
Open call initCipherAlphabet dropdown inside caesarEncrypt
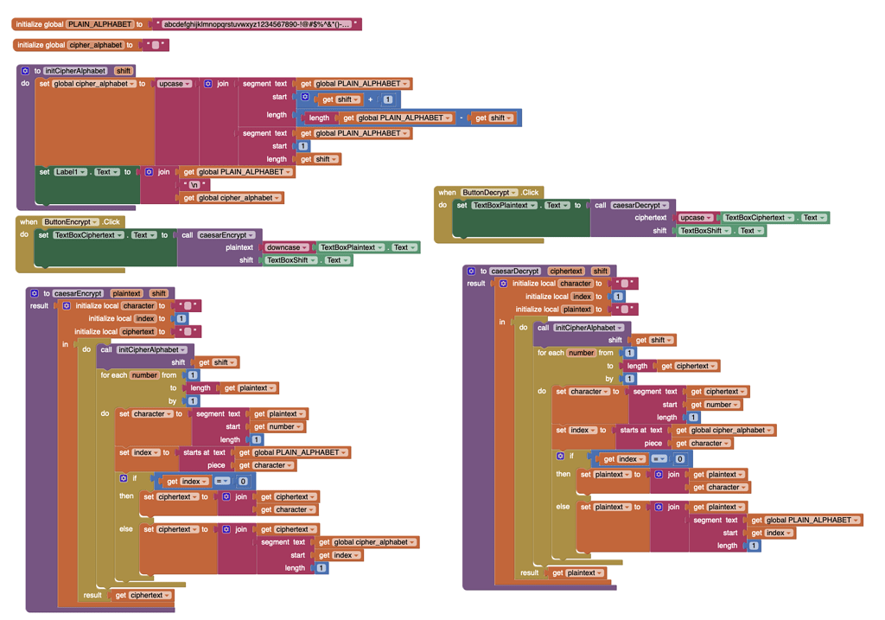[x=151, y=350]
